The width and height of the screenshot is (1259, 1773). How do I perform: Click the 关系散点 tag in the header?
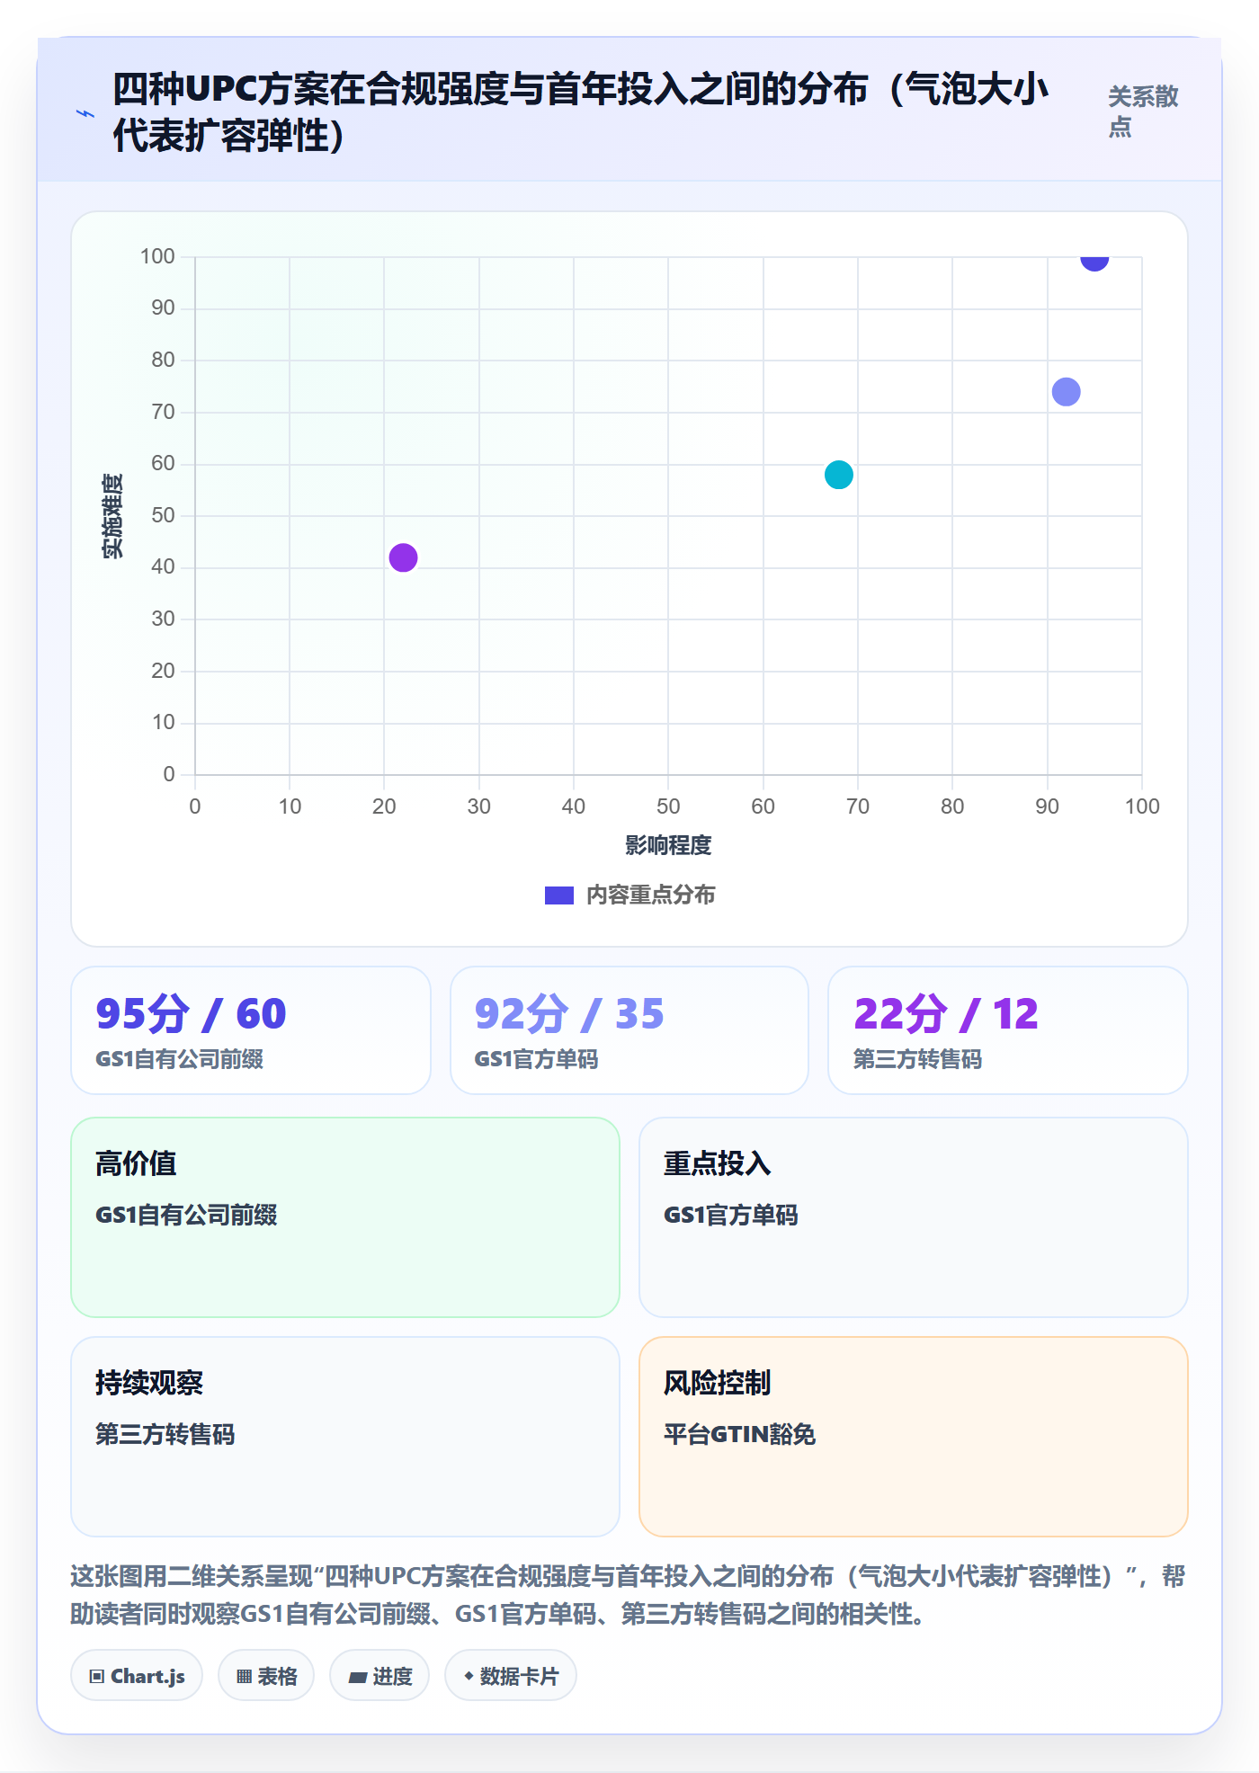click(1142, 111)
